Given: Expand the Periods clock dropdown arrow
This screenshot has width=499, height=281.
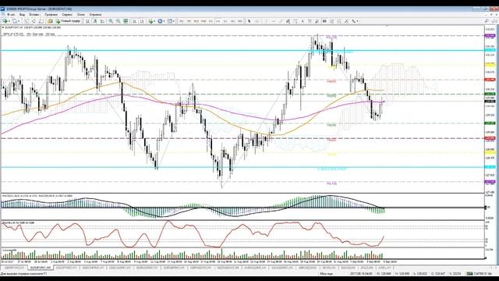Looking at the screenshot, I should (x=164, y=21).
